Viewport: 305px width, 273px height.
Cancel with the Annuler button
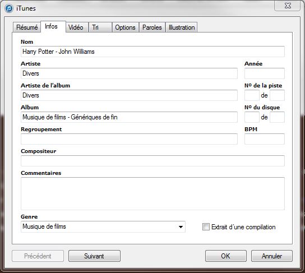[272, 256]
